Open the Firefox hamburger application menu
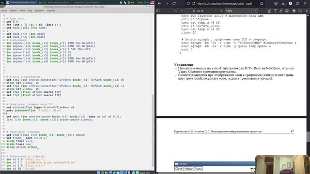This screenshot has height=174, width=310. point(305,3)
